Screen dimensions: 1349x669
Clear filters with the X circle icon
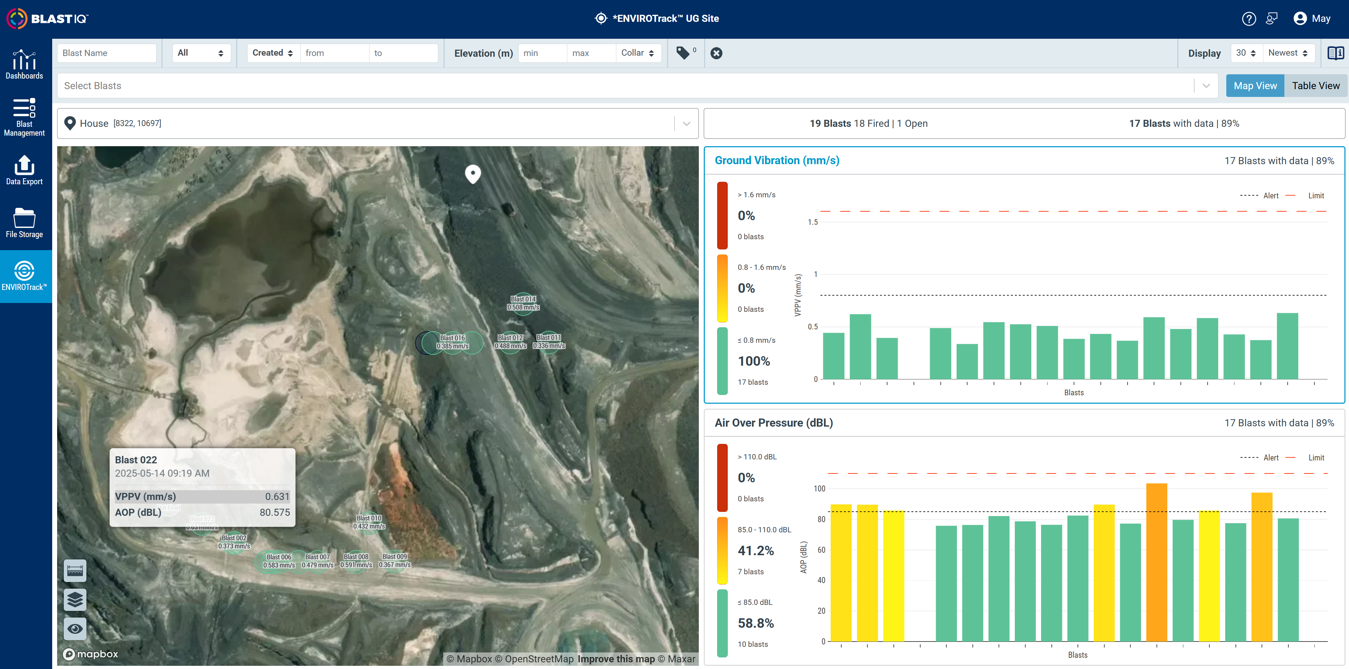(x=716, y=53)
